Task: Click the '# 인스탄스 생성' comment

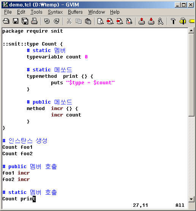Action: (25, 141)
